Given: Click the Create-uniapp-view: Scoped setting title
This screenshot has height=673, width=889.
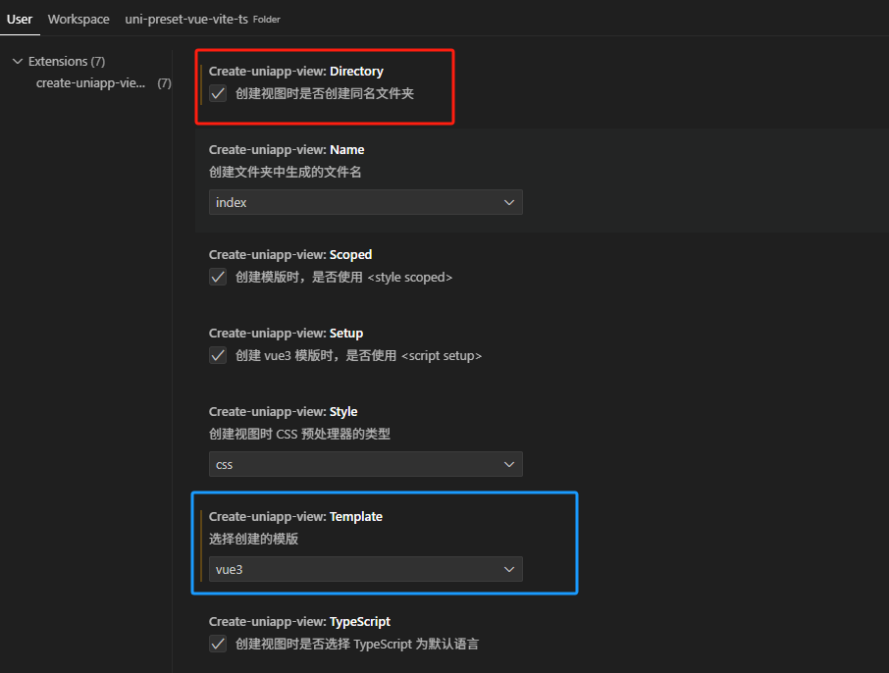Looking at the screenshot, I should [x=290, y=254].
